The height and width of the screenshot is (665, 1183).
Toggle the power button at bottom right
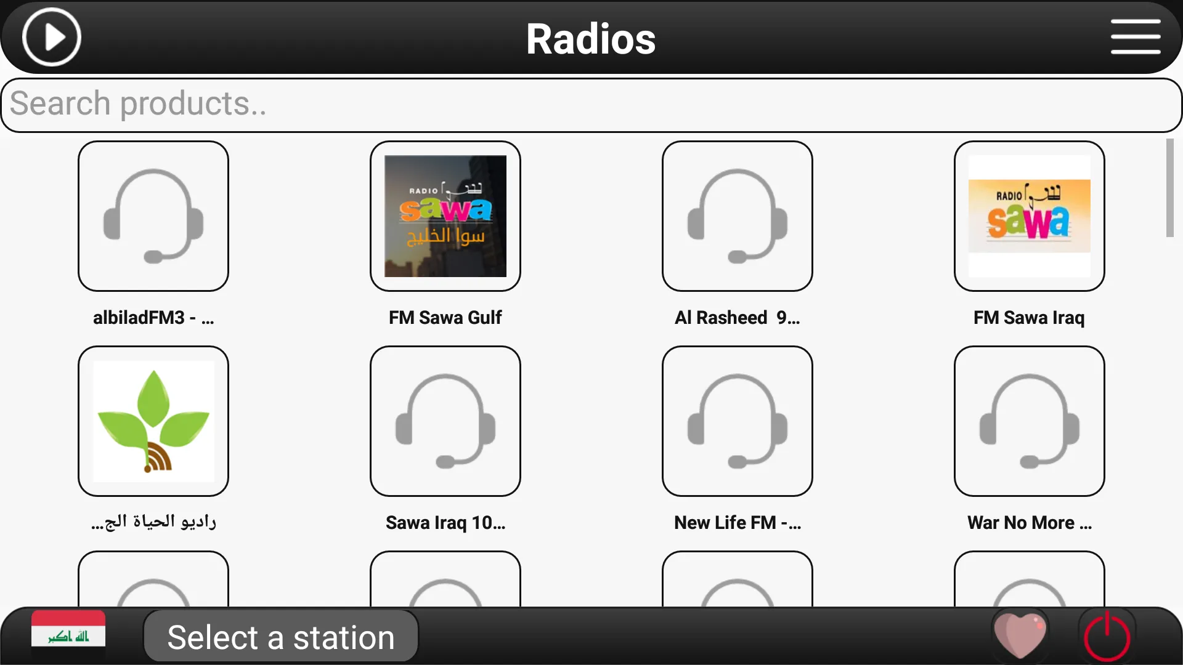[x=1107, y=637]
